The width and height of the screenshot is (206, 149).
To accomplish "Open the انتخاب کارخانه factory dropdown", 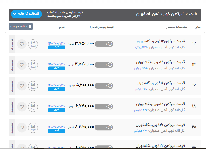I will tap(26, 14).
